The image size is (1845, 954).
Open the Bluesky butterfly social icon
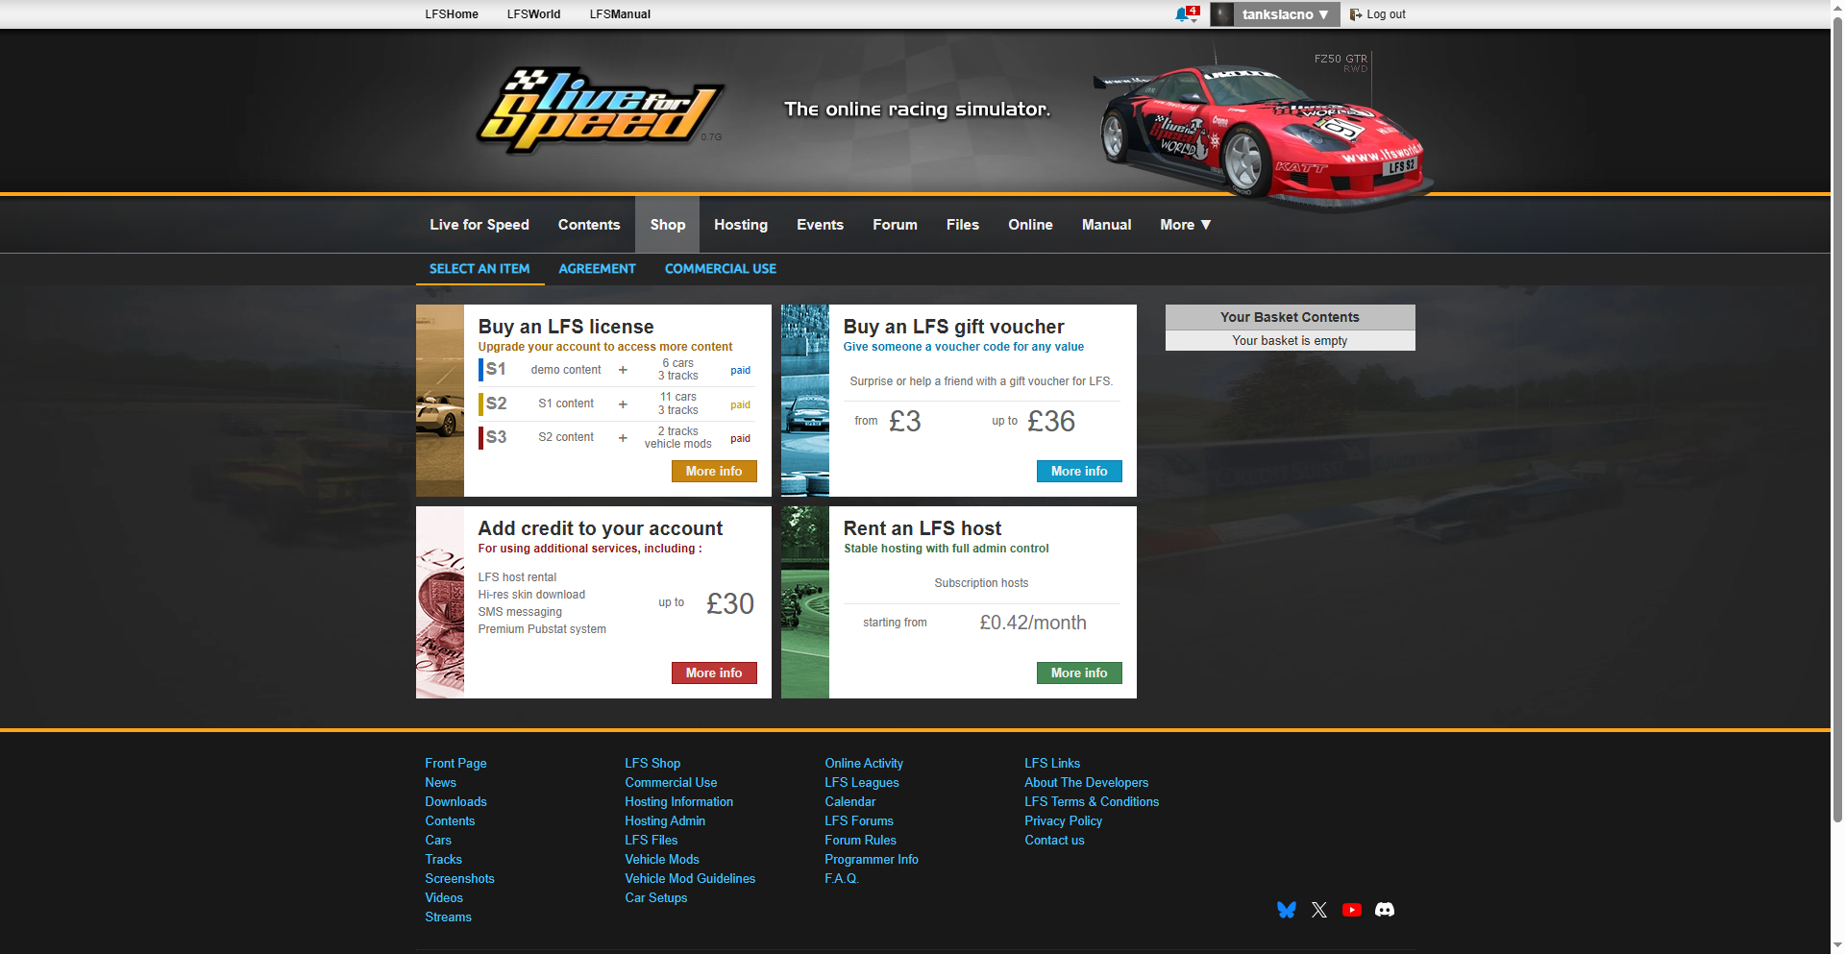(x=1287, y=910)
